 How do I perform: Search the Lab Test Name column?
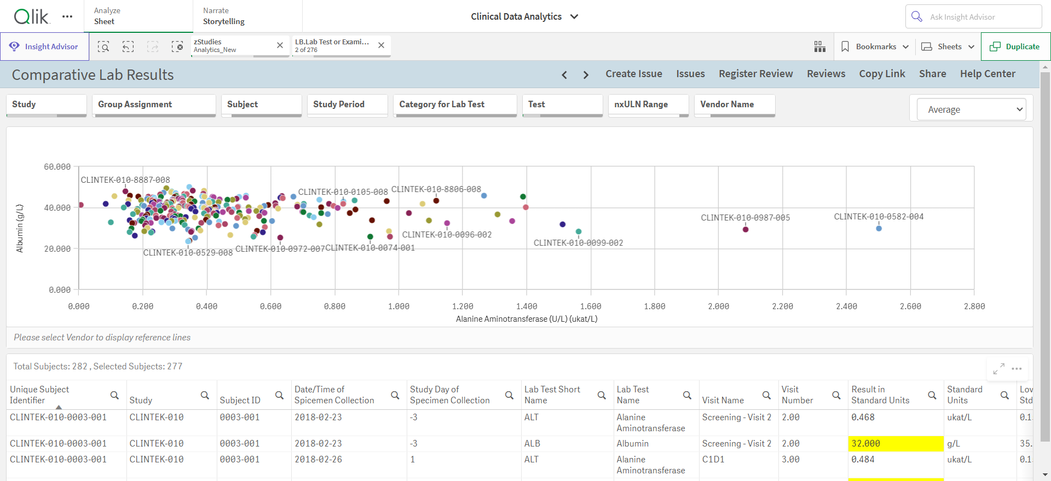click(687, 395)
